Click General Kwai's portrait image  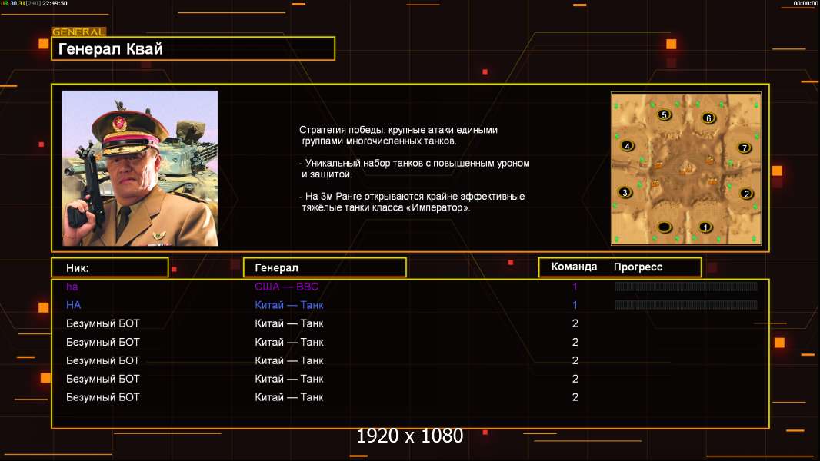click(140, 168)
